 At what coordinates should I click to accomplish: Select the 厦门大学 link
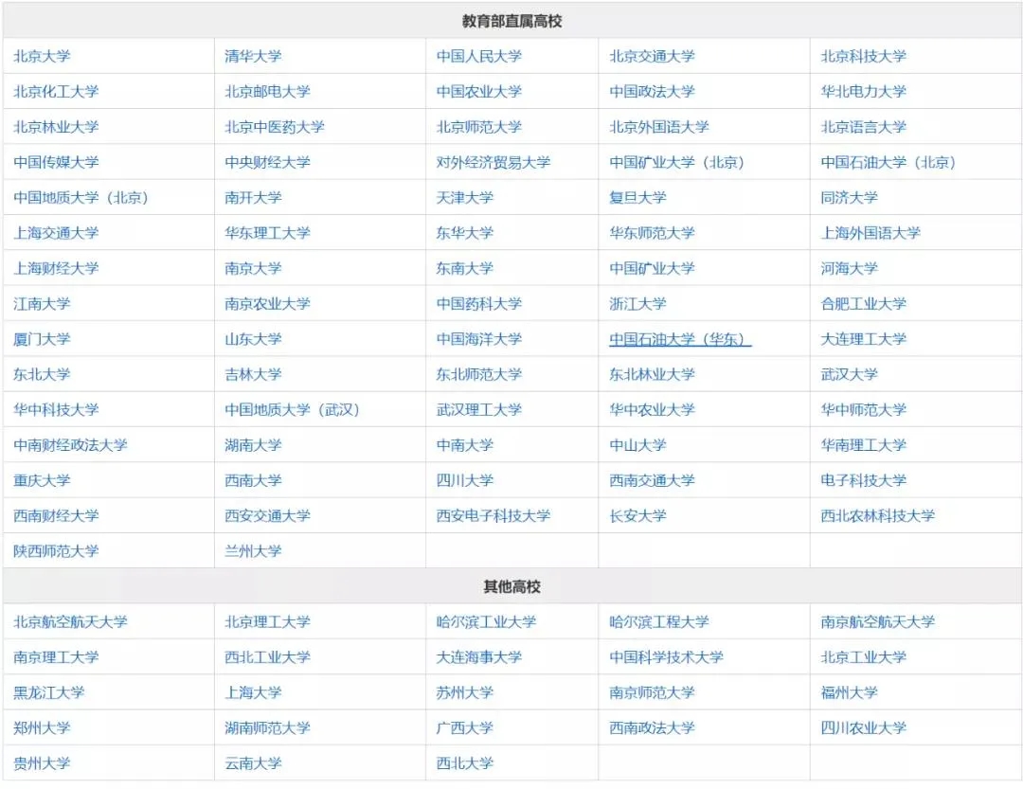point(42,339)
